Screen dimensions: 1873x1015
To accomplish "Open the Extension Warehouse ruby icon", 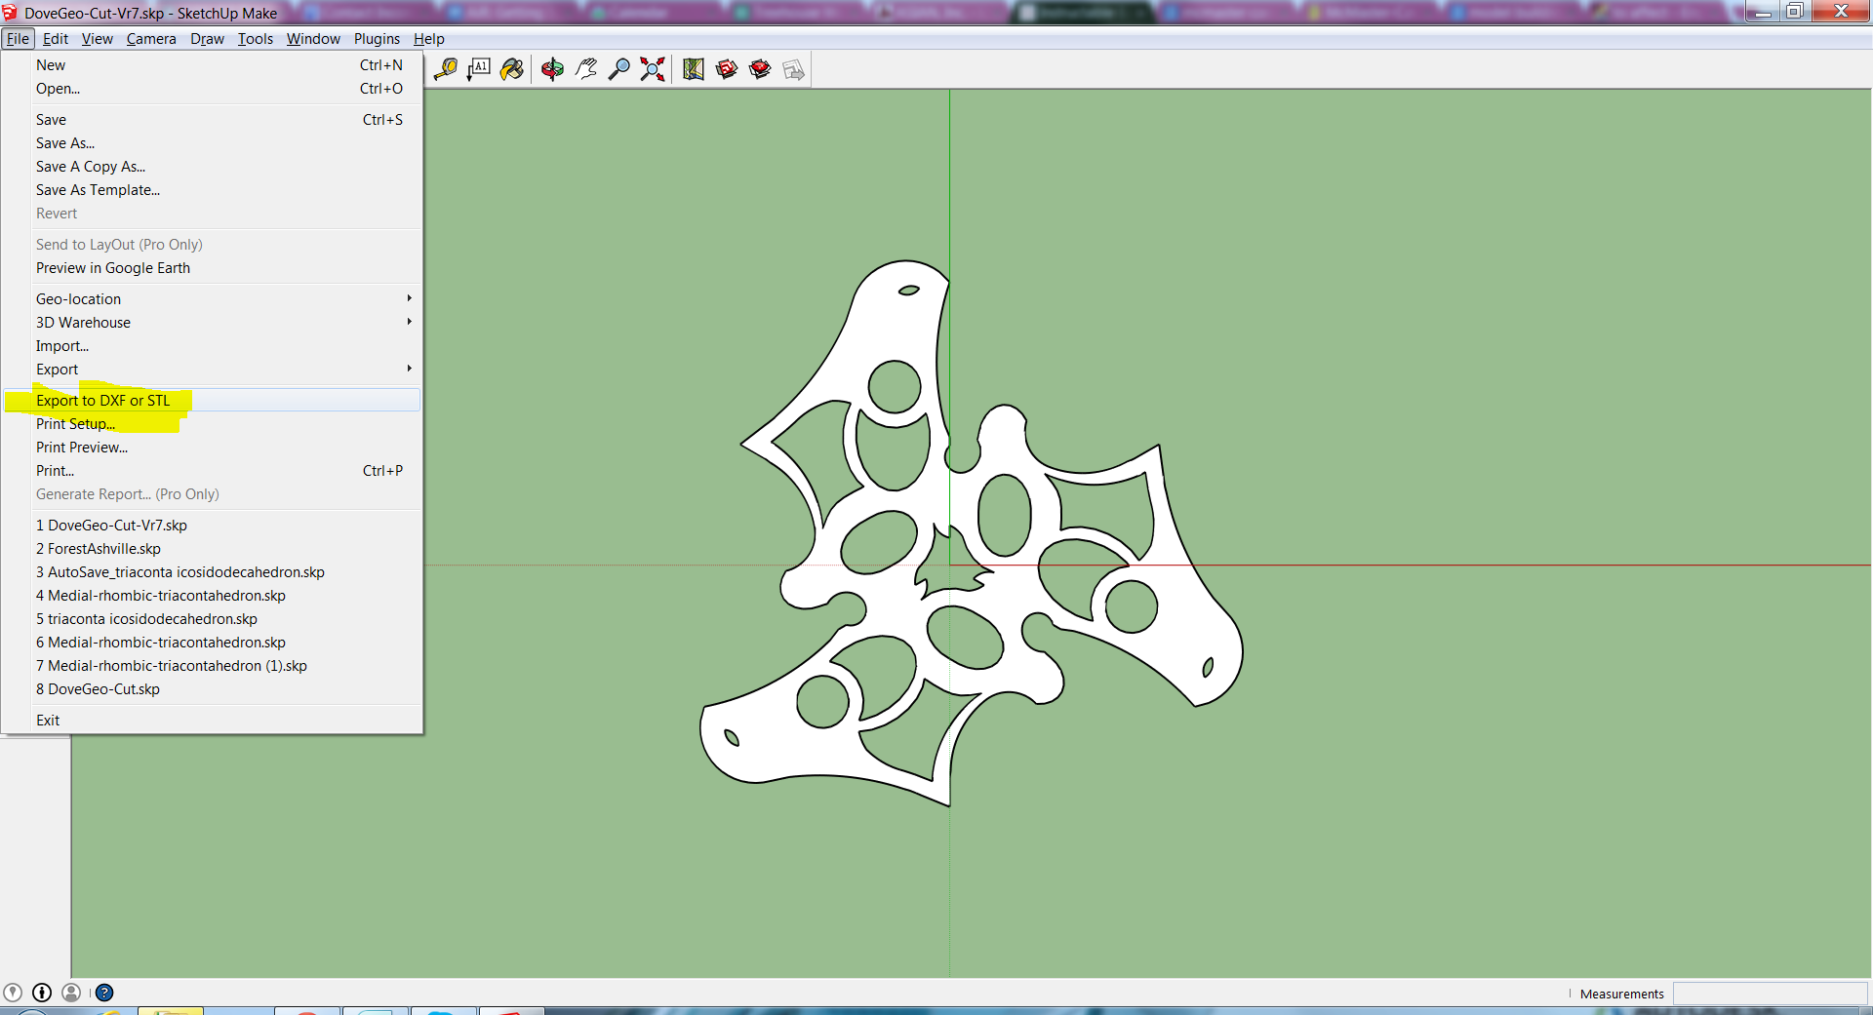I will (x=760, y=69).
